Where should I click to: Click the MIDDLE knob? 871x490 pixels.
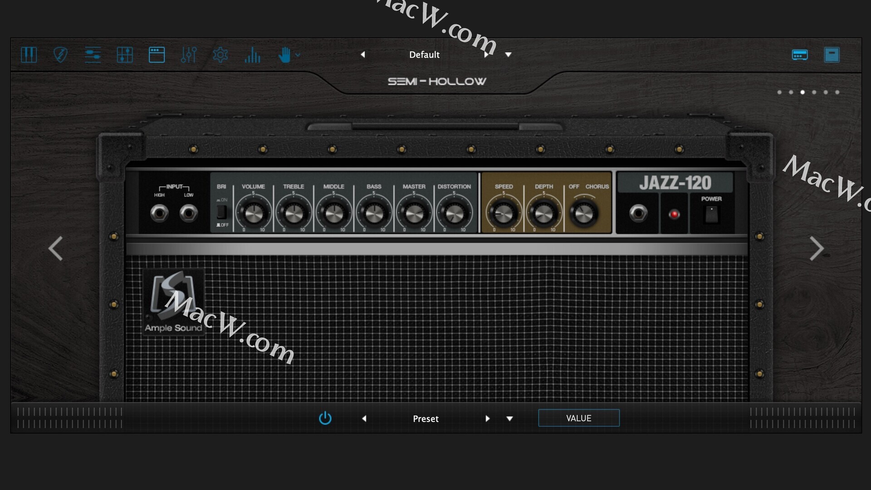pyautogui.click(x=334, y=213)
